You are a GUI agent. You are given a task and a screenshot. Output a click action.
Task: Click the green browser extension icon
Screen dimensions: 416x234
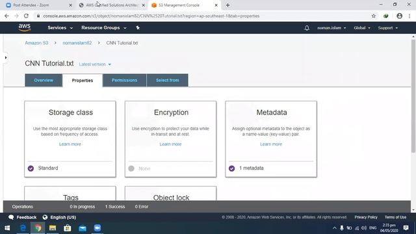[x=385, y=16]
